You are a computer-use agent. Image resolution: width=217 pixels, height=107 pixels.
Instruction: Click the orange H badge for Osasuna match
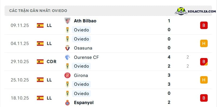[204, 44]
